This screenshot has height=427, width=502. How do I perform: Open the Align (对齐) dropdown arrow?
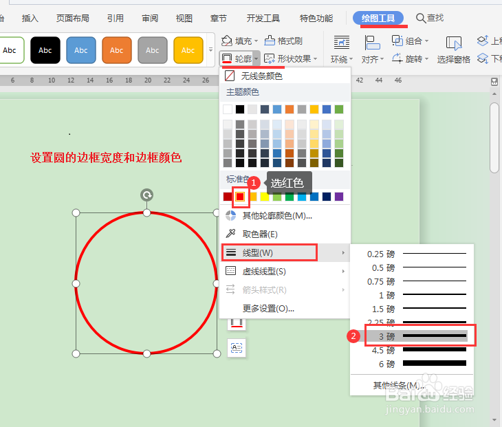[382, 59]
